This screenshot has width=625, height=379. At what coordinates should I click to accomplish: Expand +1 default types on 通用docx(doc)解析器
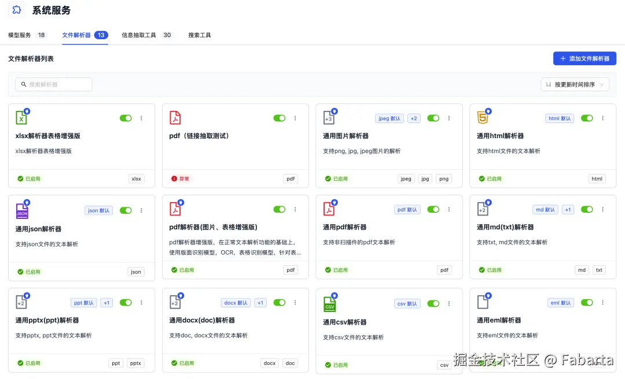pos(260,303)
